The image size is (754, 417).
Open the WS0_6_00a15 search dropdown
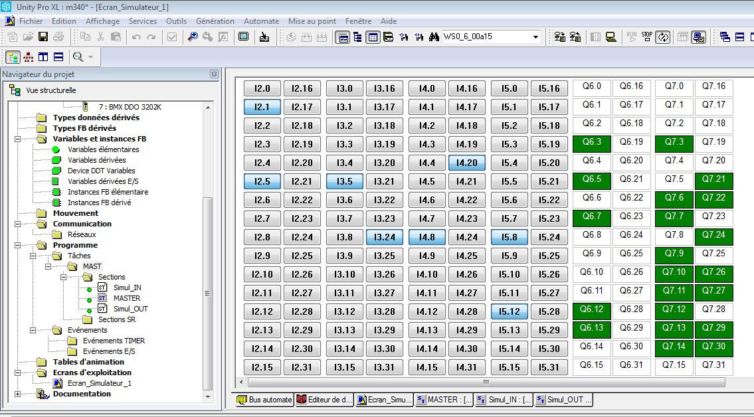click(x=535, y=38)
